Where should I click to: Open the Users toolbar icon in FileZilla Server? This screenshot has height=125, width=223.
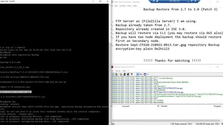[125, 74]
